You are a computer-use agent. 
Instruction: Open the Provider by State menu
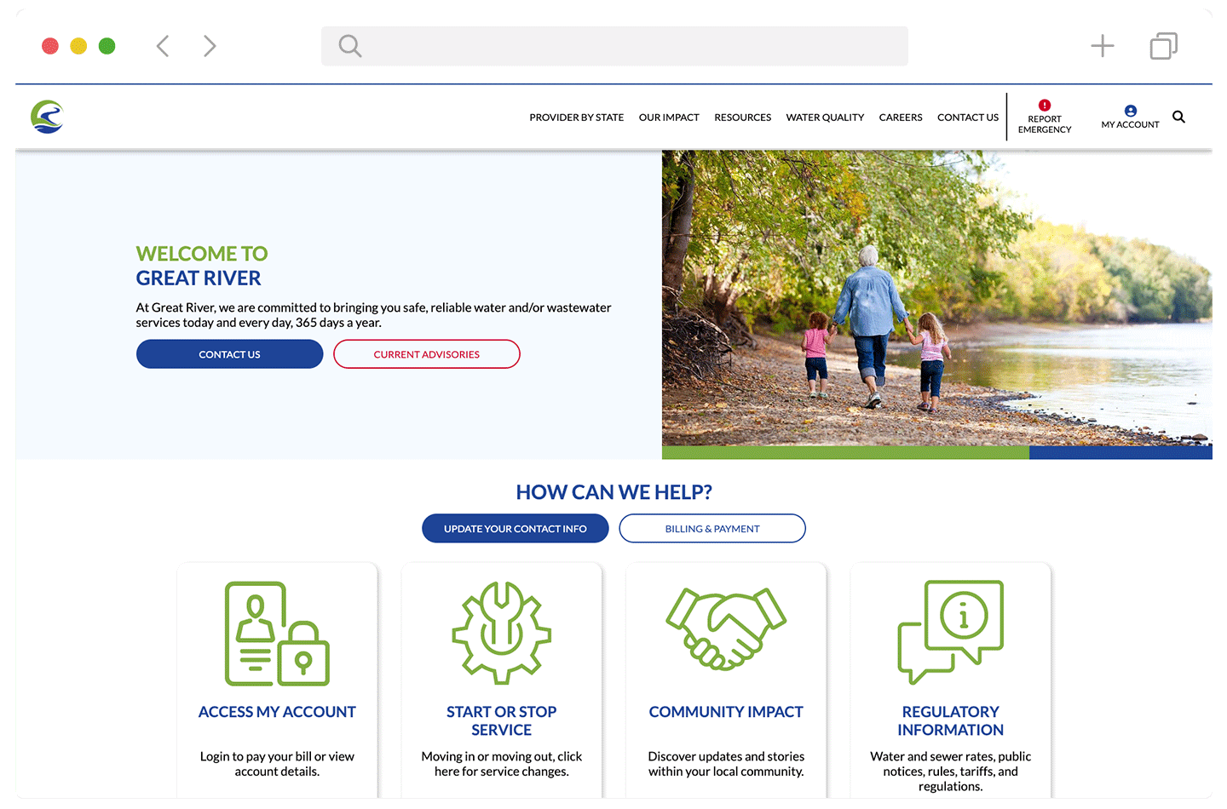[576, 117]
